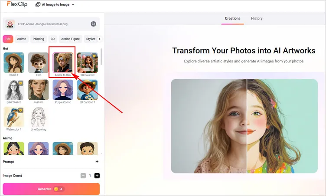Choose the 3D Polaroid style
The width and height of the screenshot is (326, 196).
click(87, 62)
